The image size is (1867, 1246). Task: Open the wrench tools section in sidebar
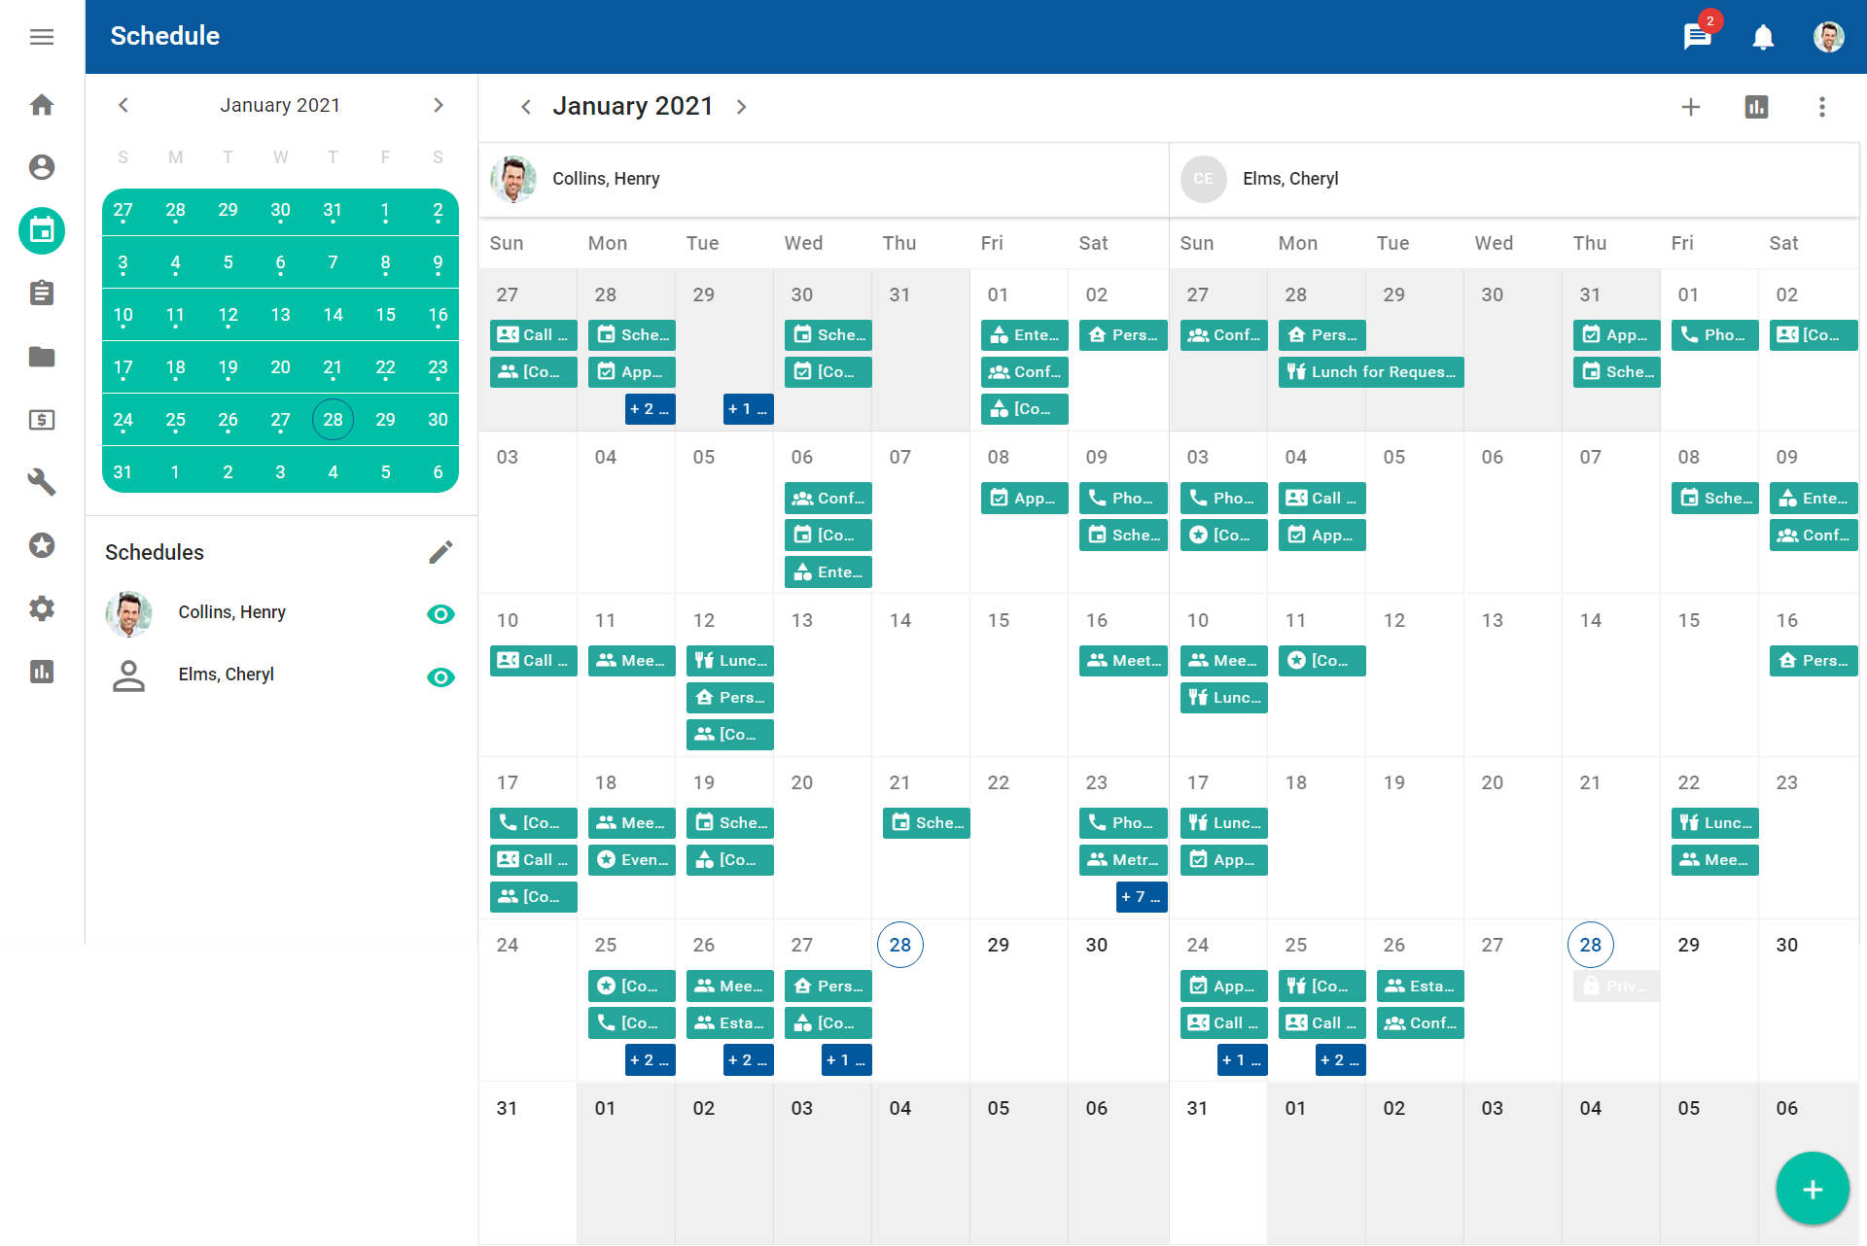tap(41, 483)
